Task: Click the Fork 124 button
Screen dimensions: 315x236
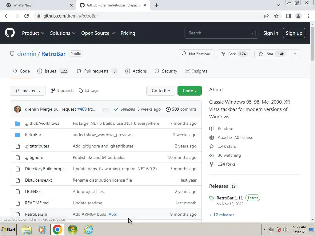Action: point(234,54)
